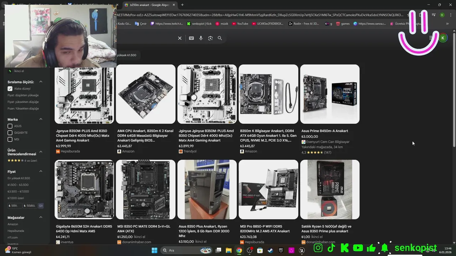Image resolution: width=456 pixels, height=256 pixels.
Task: Launch Unreal Engine from the taskbar
Action: click(302, 250)
